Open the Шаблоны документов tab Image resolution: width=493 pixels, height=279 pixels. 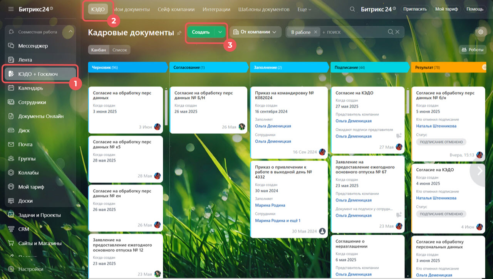264,9
